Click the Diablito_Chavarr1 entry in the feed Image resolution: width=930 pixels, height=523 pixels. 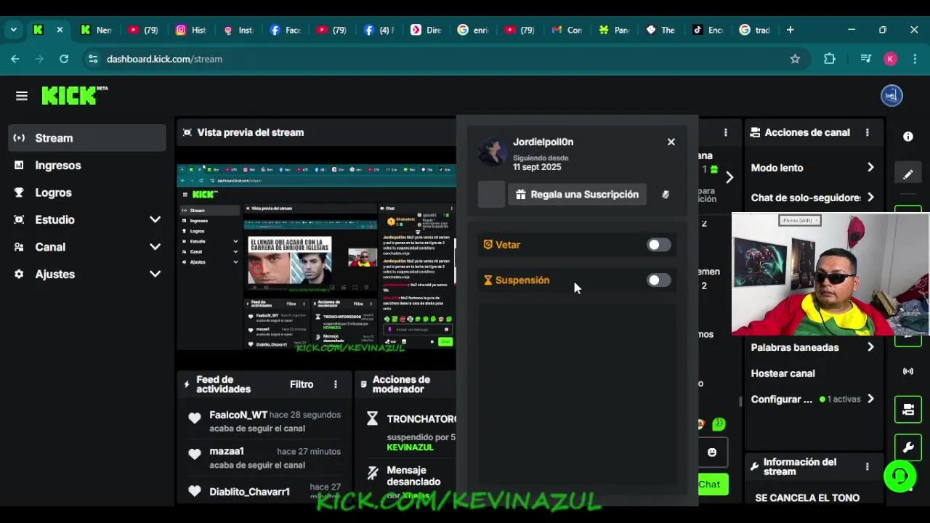(264, 492)
